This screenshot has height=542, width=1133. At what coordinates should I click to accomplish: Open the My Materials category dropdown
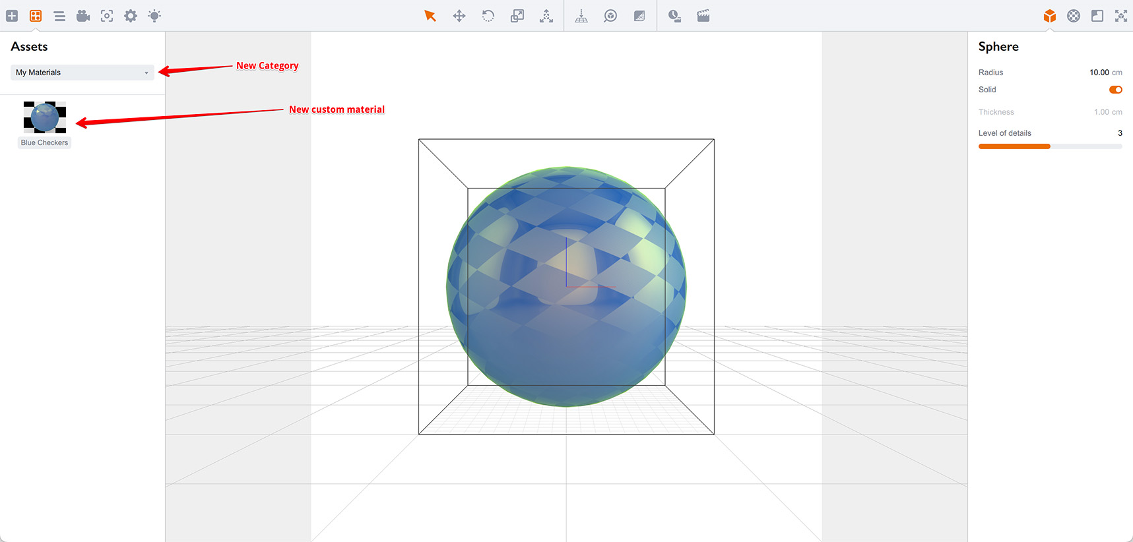82,73
